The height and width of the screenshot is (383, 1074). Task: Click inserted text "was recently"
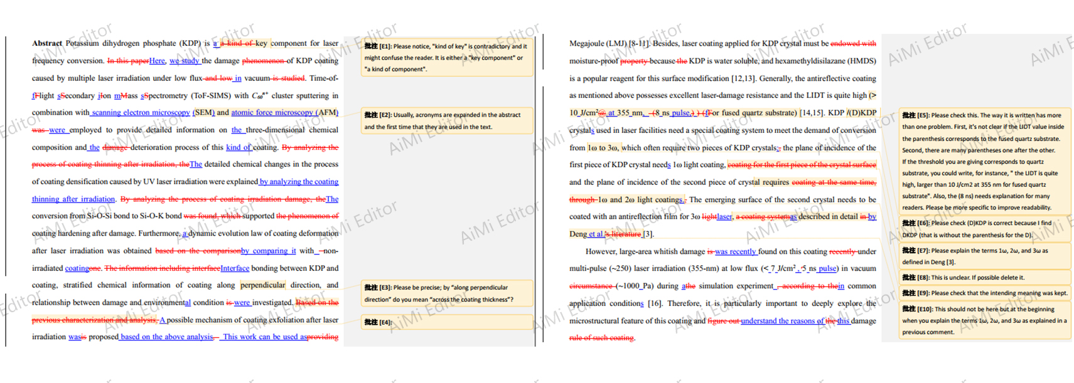coord(736,251)
